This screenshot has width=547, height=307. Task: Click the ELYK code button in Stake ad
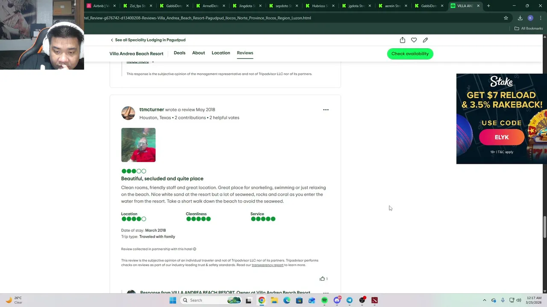[x=502, y=137]
